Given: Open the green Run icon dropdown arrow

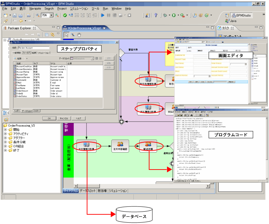Looking at the screenshot, I should 178,16.
